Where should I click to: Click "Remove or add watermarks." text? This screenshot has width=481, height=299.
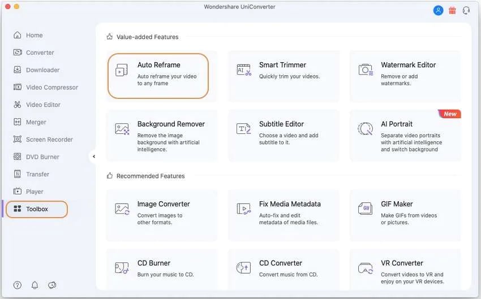pos(399,80)
